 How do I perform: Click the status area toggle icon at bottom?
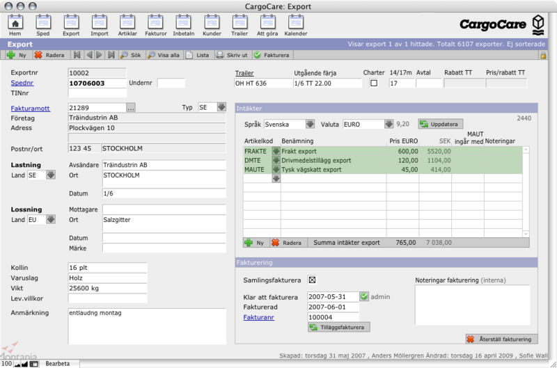[33, 364]
